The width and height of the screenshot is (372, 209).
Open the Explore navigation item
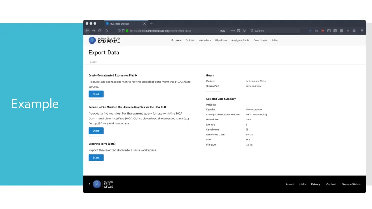tap(176, 40)
